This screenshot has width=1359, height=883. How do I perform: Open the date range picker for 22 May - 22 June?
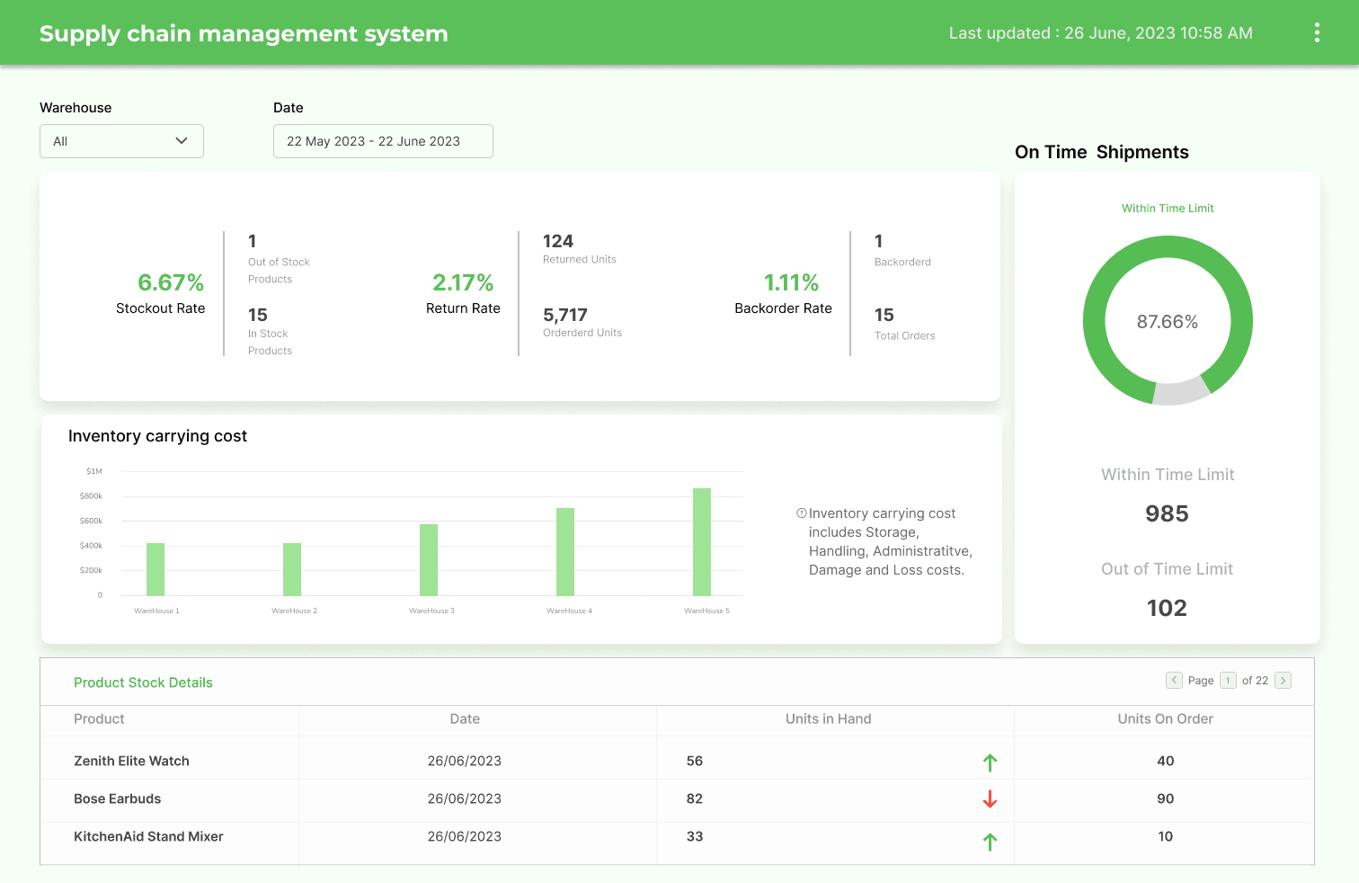point(383,141)
